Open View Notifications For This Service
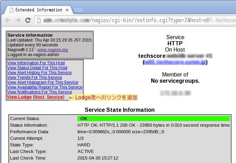Viewport: 236px width, 163px height. 39,92
